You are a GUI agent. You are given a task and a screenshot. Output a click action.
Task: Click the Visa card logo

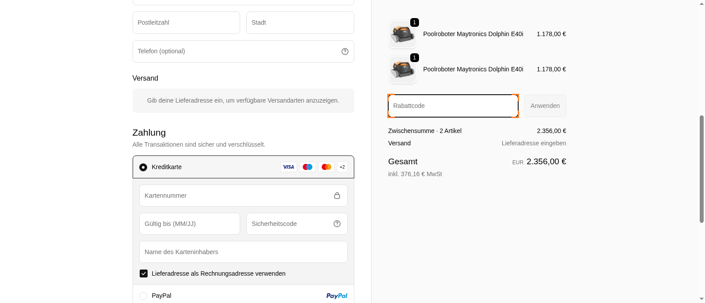(289, 167)
